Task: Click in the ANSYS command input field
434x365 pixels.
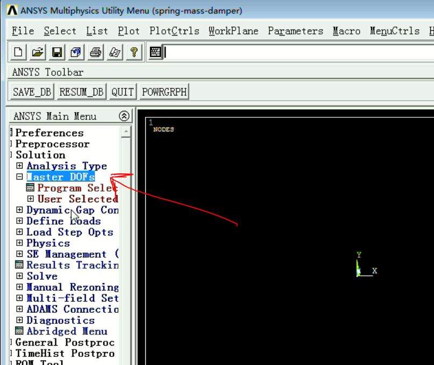Action: point(299,52)
